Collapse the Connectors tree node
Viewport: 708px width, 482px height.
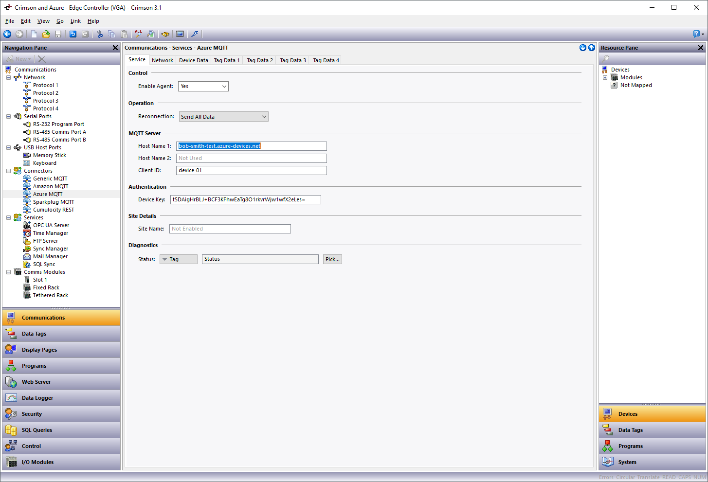point(8,171)
